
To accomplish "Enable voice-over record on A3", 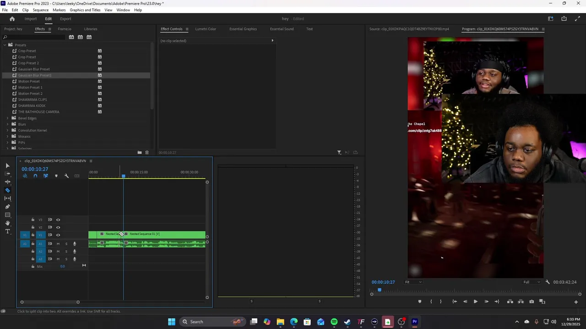I will coord(75,259).
